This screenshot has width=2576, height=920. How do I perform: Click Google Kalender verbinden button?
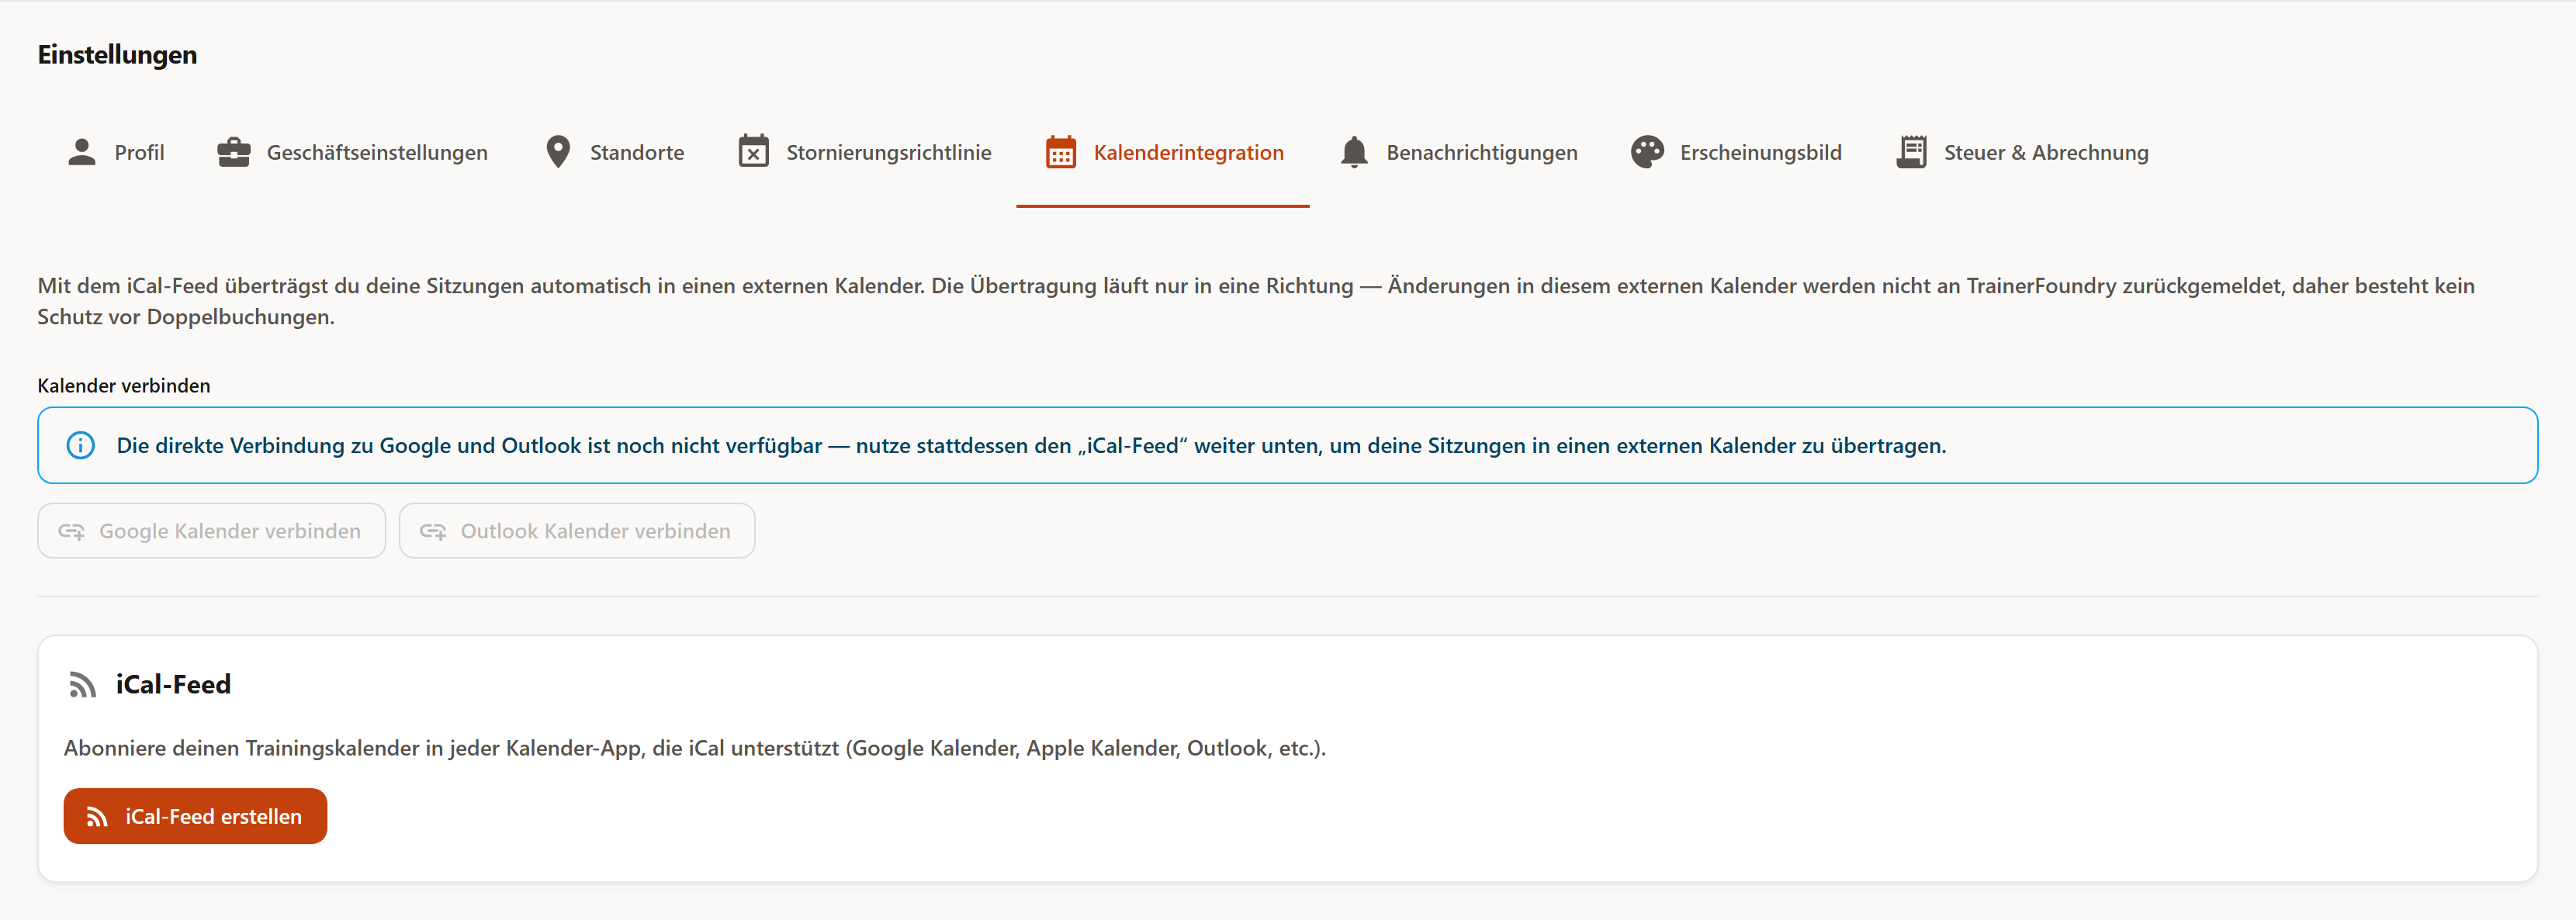click(x=212, y=531)
